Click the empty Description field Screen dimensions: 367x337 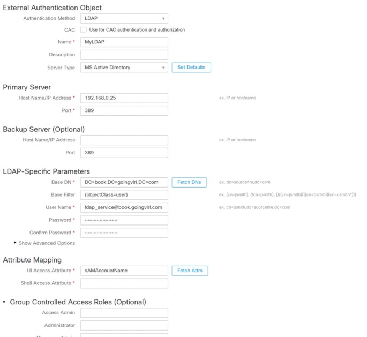coord(124,55)
